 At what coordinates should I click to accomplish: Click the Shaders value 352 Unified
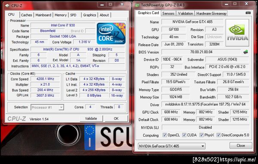click(x=178, y=75)
